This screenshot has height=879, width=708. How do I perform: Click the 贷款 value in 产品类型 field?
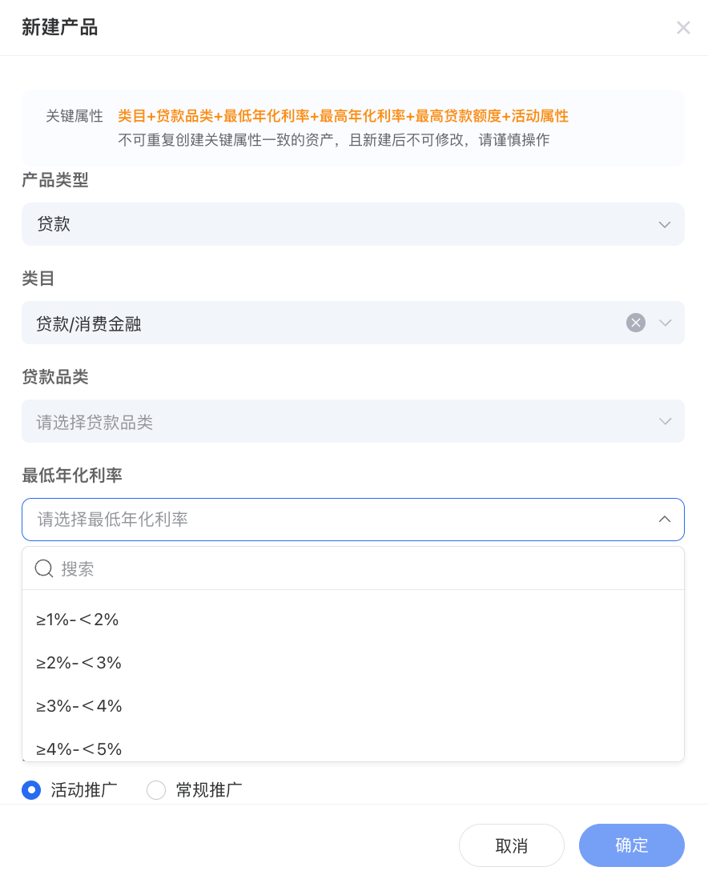(x=54, y=224)
